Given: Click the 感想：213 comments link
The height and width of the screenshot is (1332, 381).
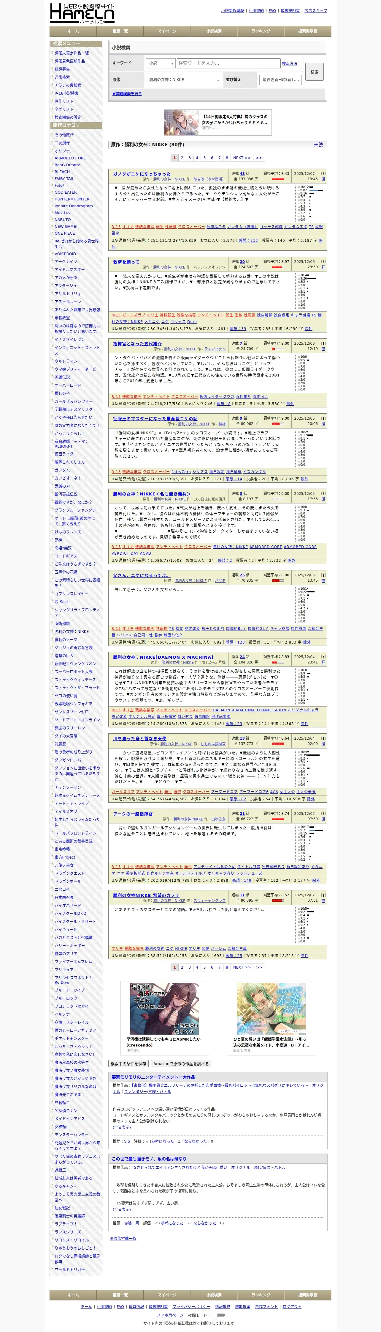Looking at the screenshot, I should pos(248,241).
